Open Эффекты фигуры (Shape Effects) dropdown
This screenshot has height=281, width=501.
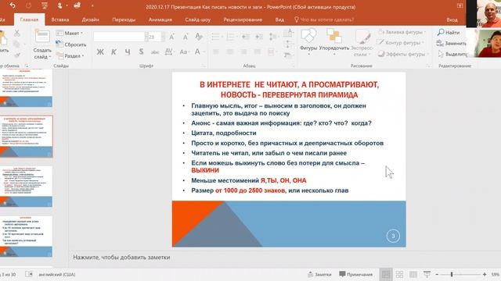click(x=402, y=54)
